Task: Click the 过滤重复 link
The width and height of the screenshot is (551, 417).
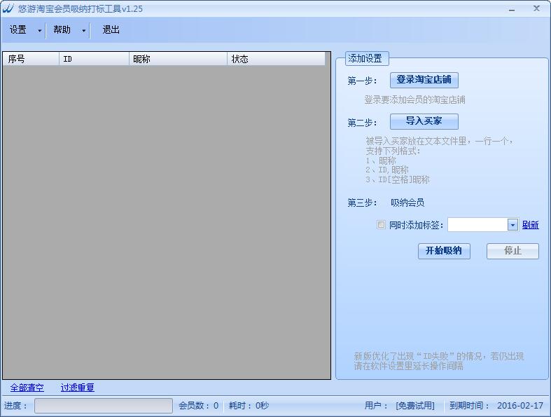Action: click(77, 388)
